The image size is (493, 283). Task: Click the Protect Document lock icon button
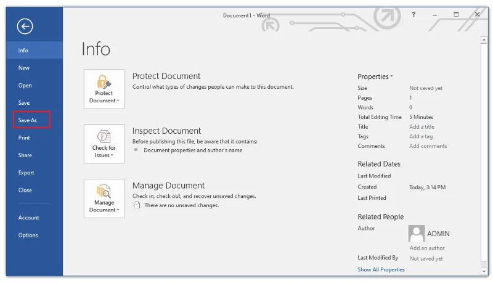point(104,89)
